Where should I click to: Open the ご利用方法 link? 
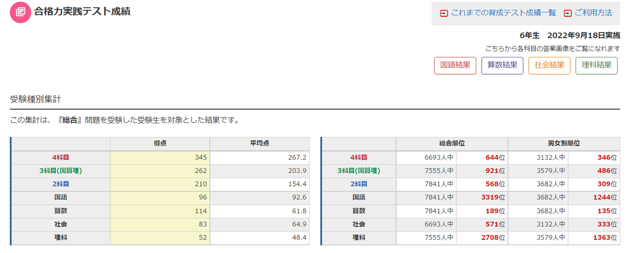click(593, 13)
